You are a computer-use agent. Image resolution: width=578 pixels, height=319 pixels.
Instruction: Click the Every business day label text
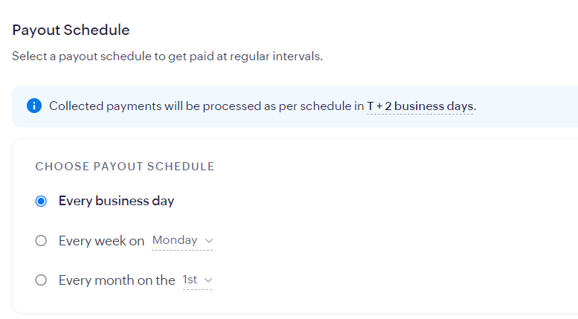(116, 201)
